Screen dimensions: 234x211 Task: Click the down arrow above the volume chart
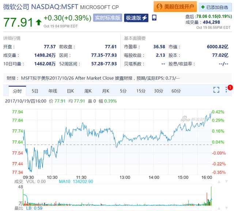(226, 182)
